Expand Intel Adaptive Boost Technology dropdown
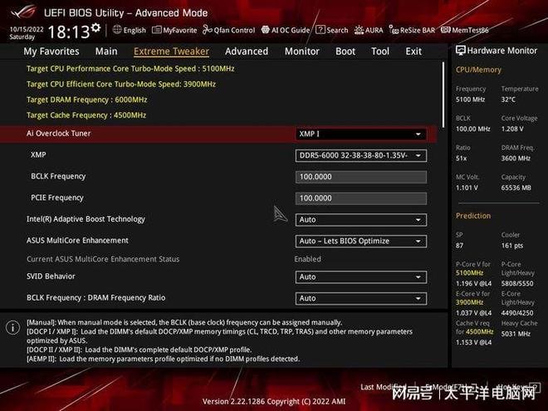This screenshot has height=411, width=548. [361, 220]
